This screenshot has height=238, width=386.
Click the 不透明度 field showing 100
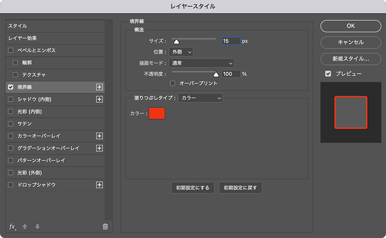coord(231,74)
